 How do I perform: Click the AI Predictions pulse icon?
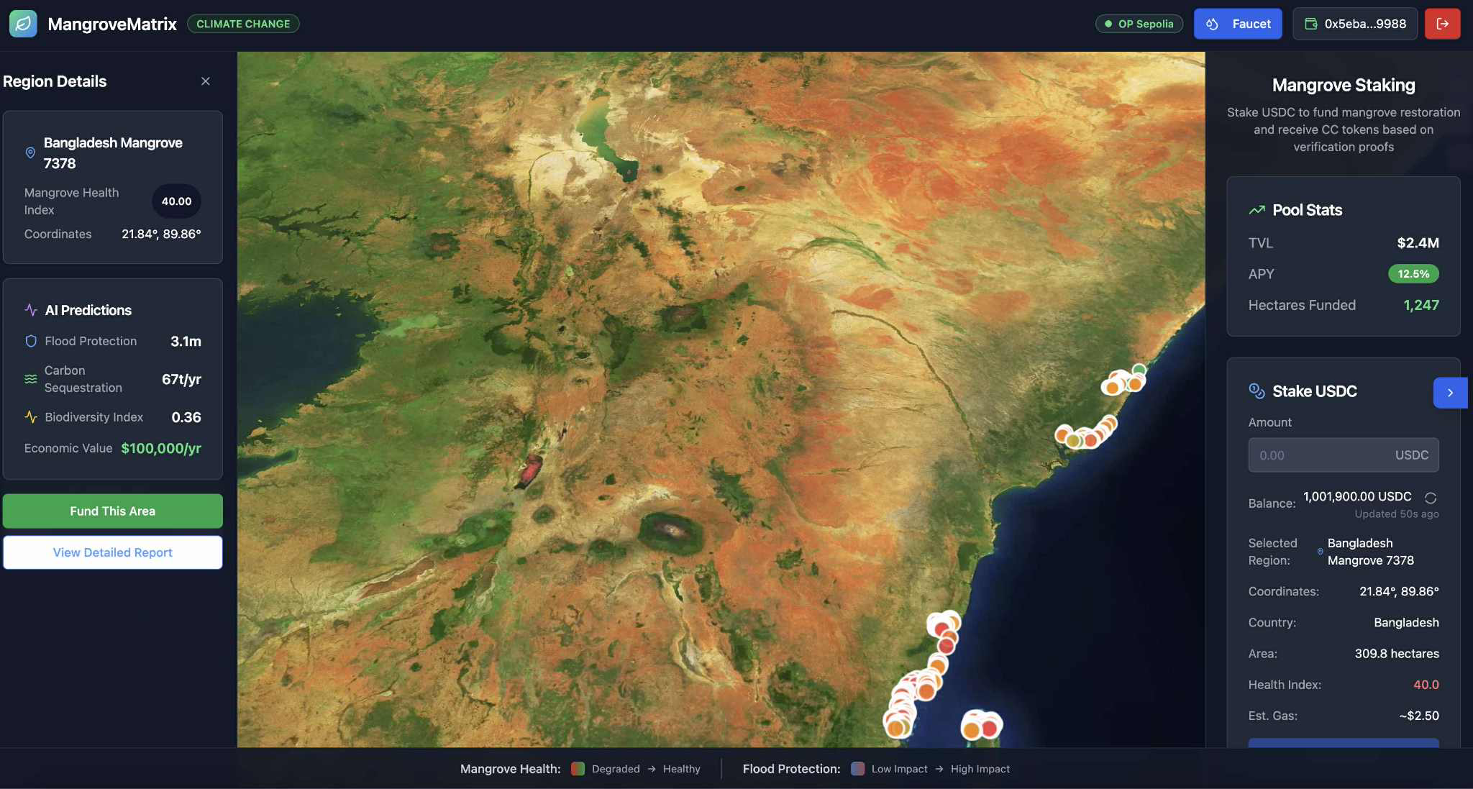point(31,310)
